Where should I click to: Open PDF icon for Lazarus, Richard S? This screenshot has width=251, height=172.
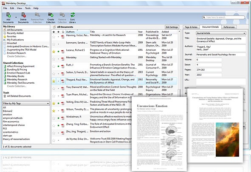pos(63,52)
